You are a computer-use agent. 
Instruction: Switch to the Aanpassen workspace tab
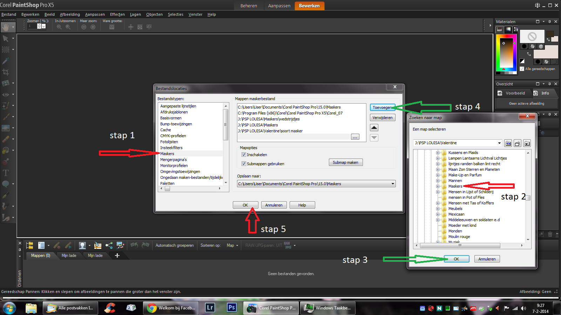[279, 6]
